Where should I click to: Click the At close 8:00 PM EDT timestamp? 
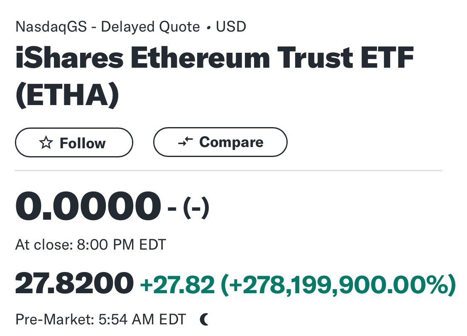(90, 245)
